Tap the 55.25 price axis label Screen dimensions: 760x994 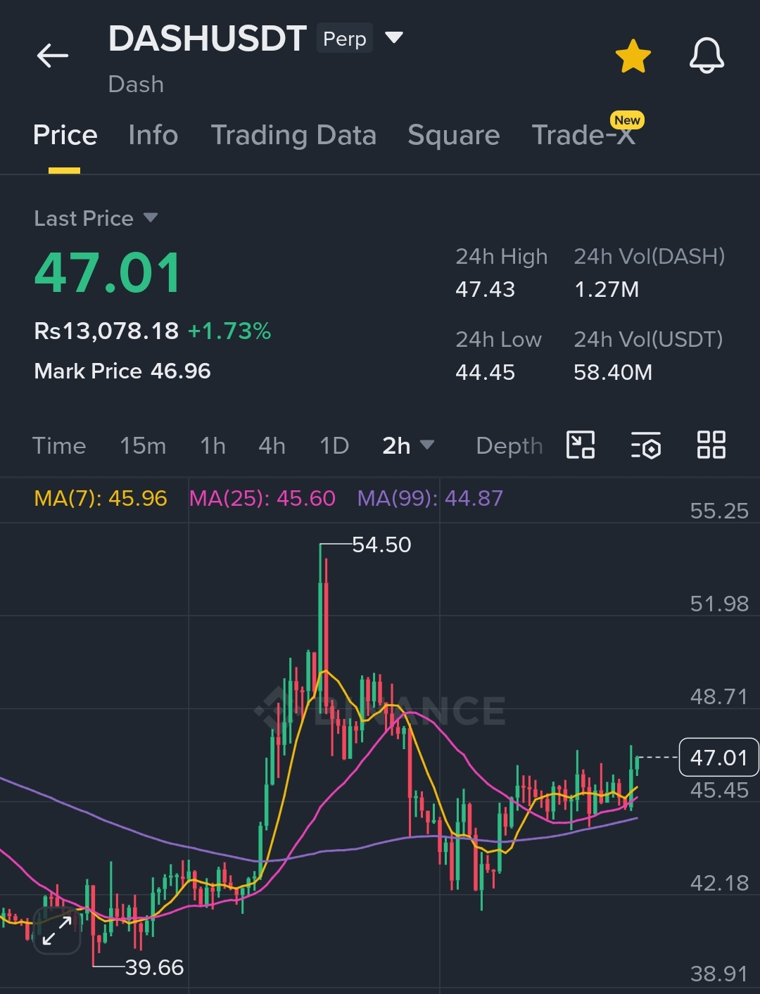coord(719,511)
